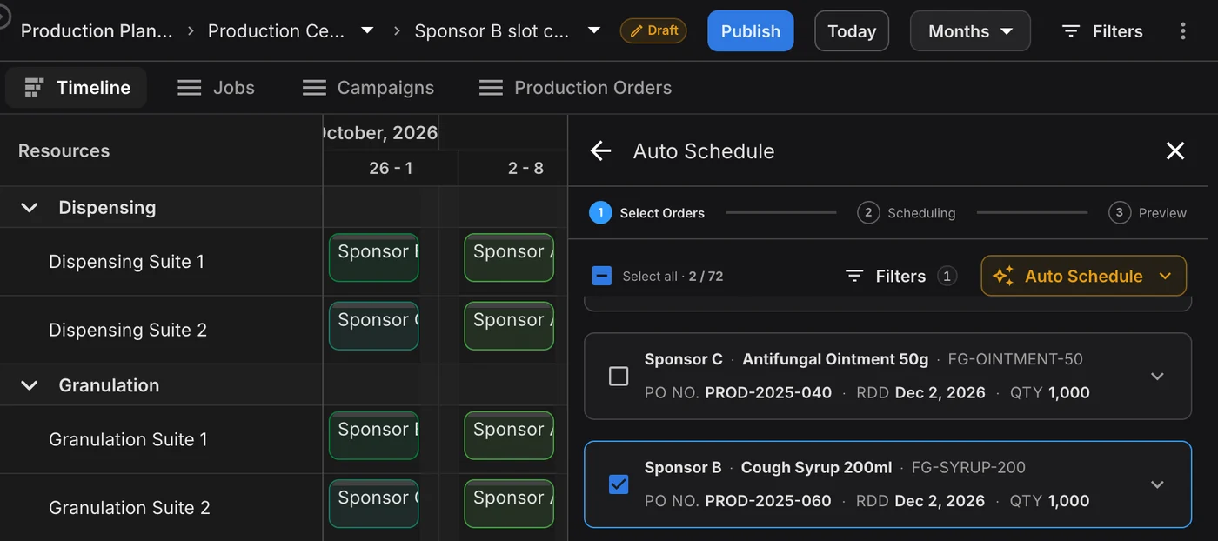Jump to Today in the timeline
This screenshot has height=541, width=1218.
point(852,31)
